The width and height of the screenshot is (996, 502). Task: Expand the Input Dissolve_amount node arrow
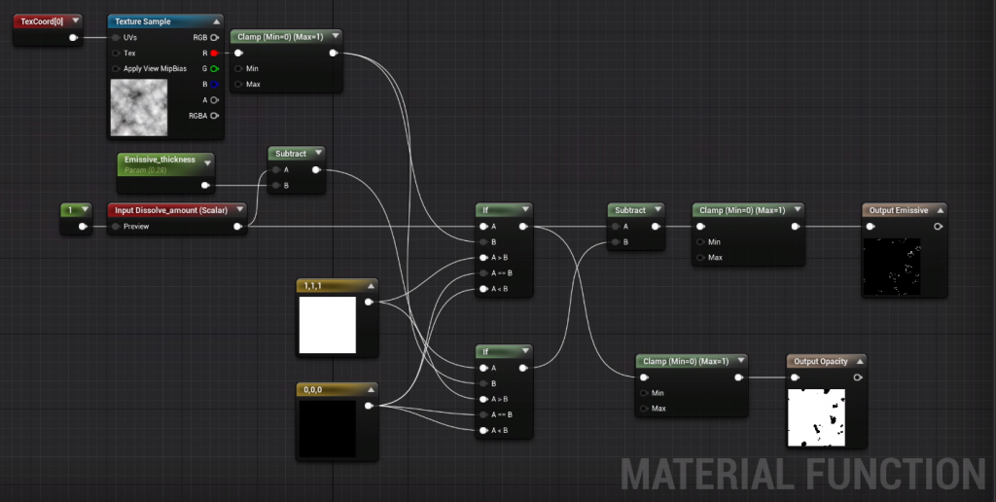tap(238, 210)
